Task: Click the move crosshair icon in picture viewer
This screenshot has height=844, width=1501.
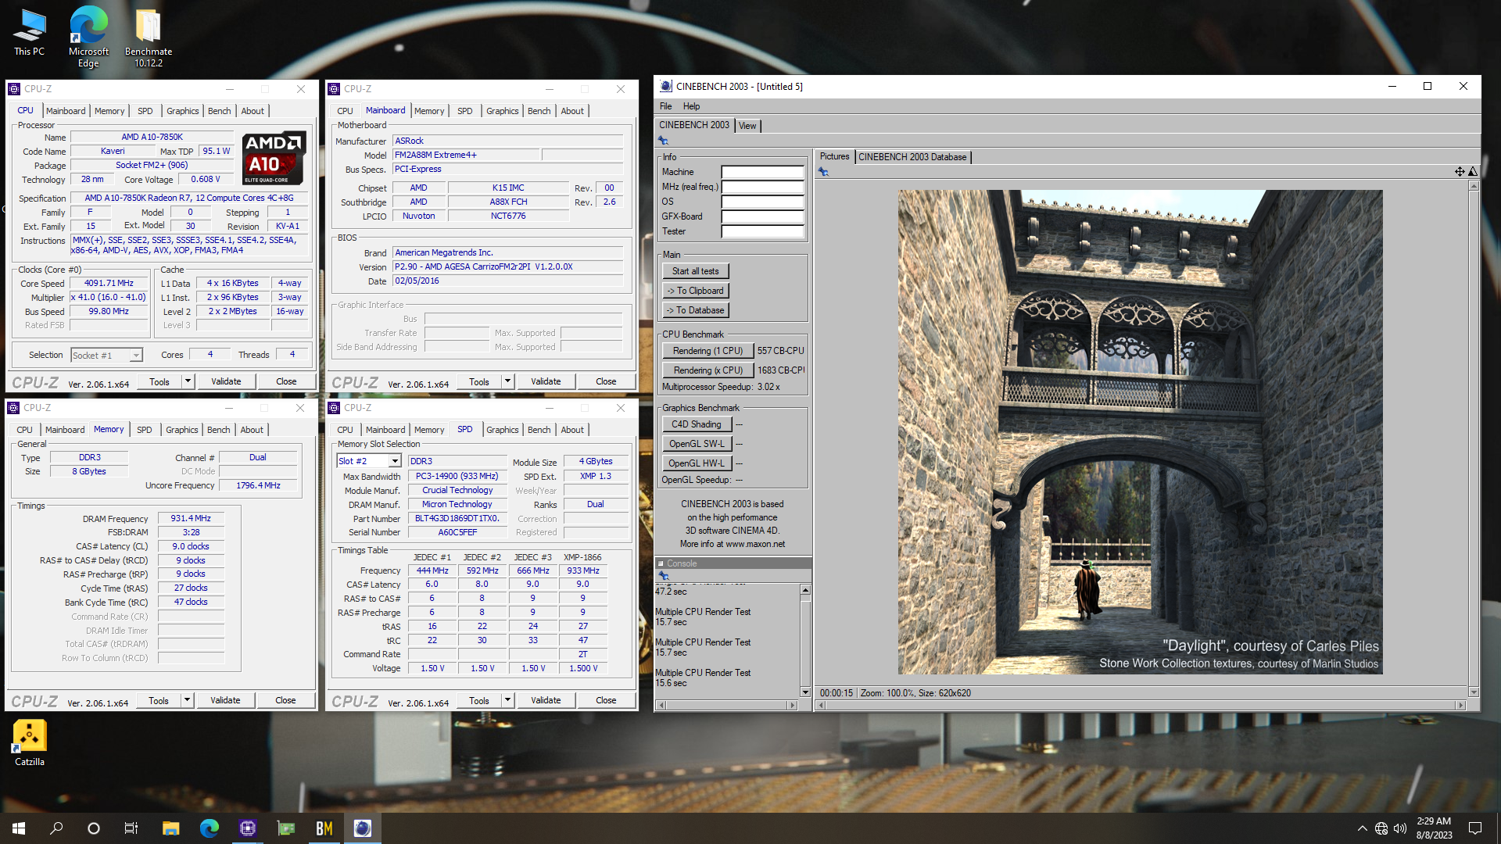Action: [x=1460, y=172]
